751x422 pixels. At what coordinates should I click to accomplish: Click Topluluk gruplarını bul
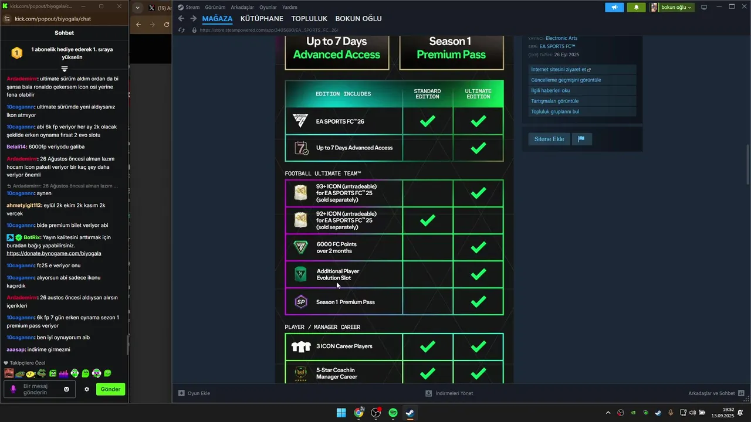coord(582,112)
